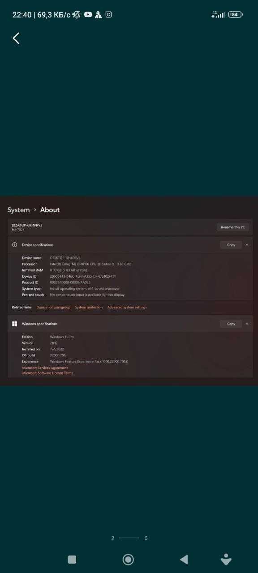Open Advanced system settings link
Viewport: 258px width, 573px height.
click(x=127, y=307)
